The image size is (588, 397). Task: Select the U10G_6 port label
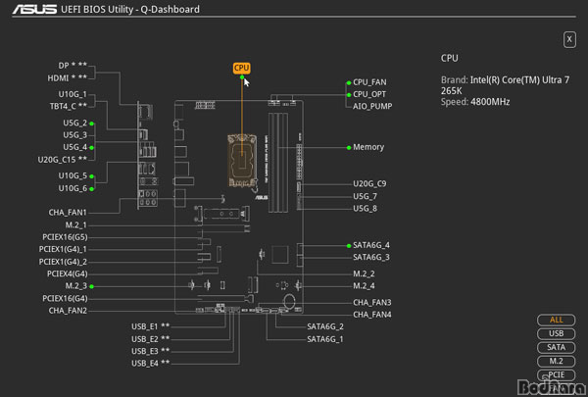(x=73, y=188)
